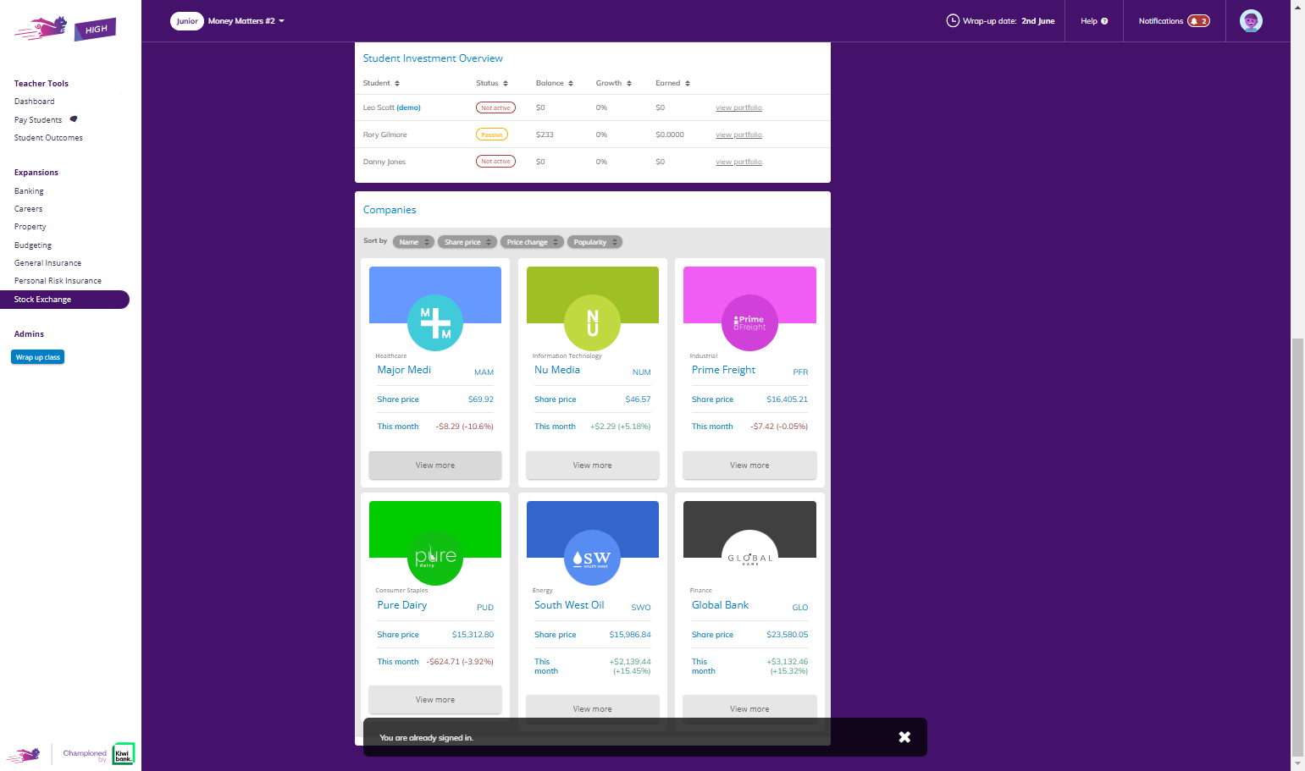Sort student table by Earned column
The height and width of the screenshot is (771, 1305).
click(x=673, y=83)
